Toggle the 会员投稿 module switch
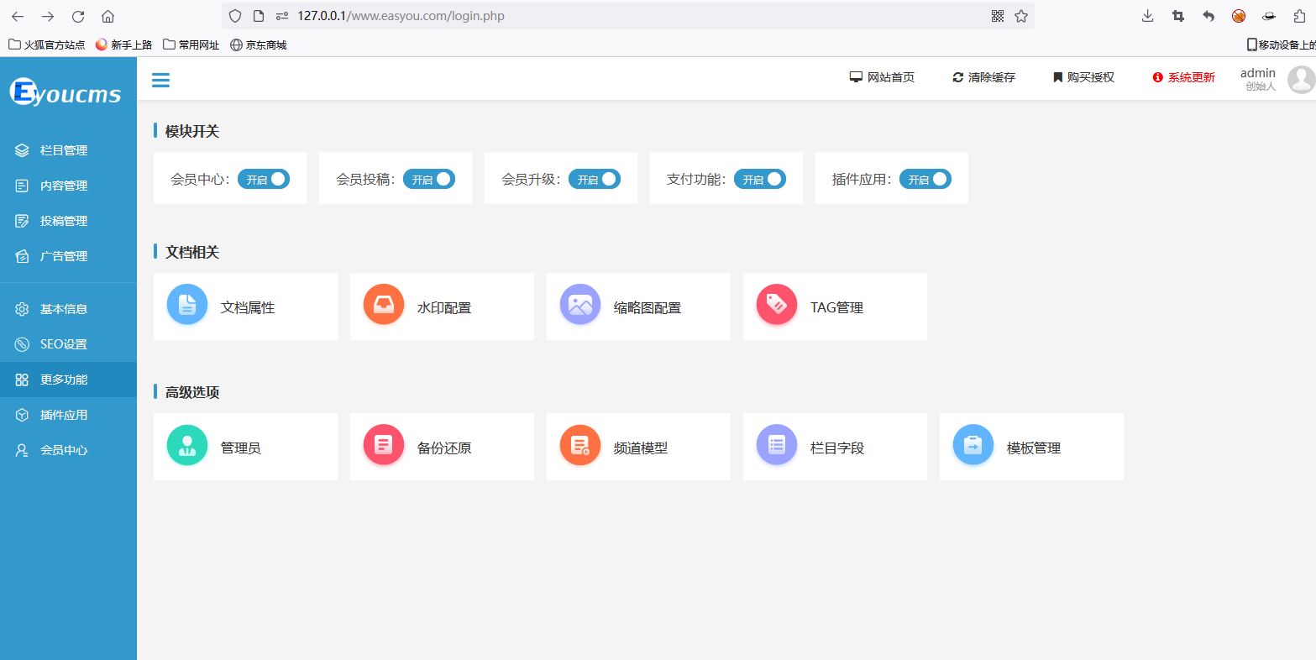 pos(429,179)
